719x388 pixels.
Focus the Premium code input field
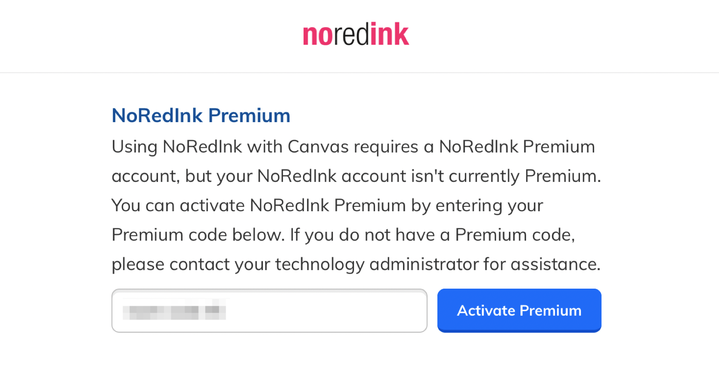point(270,311)
